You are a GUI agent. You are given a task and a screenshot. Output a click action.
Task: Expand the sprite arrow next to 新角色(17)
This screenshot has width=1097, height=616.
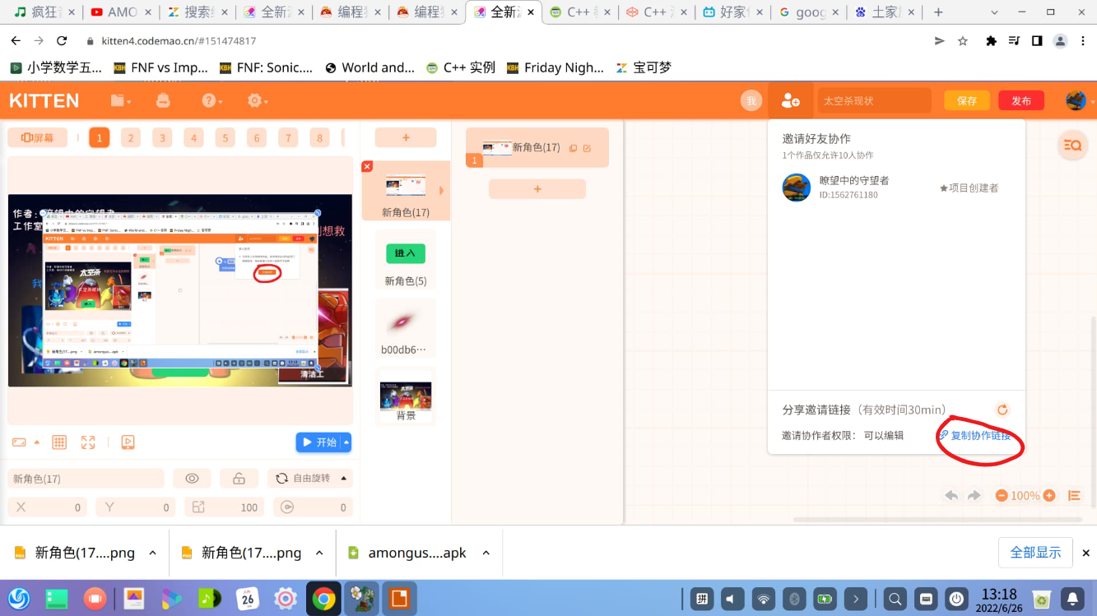click(x=441, y=191)
